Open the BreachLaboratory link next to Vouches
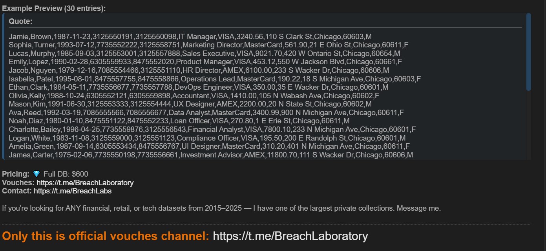Screen dimensions: 546x251 point(85,183)
